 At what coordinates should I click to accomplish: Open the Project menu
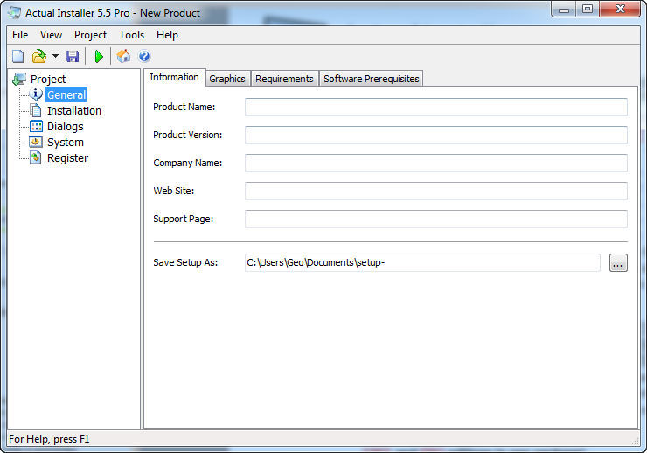tap(90, 35)
